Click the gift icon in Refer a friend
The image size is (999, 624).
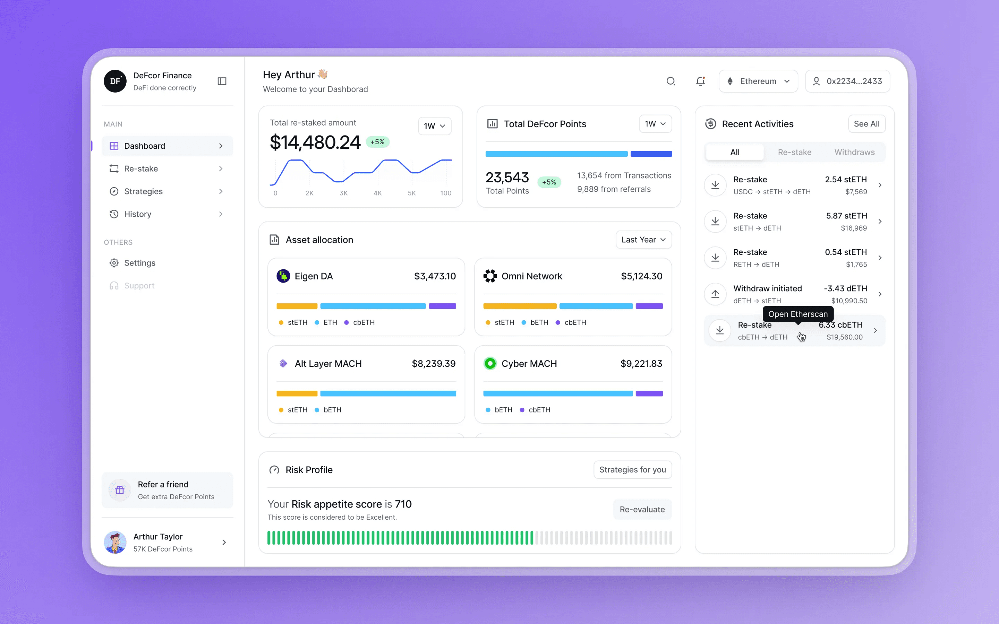[120, 490]
